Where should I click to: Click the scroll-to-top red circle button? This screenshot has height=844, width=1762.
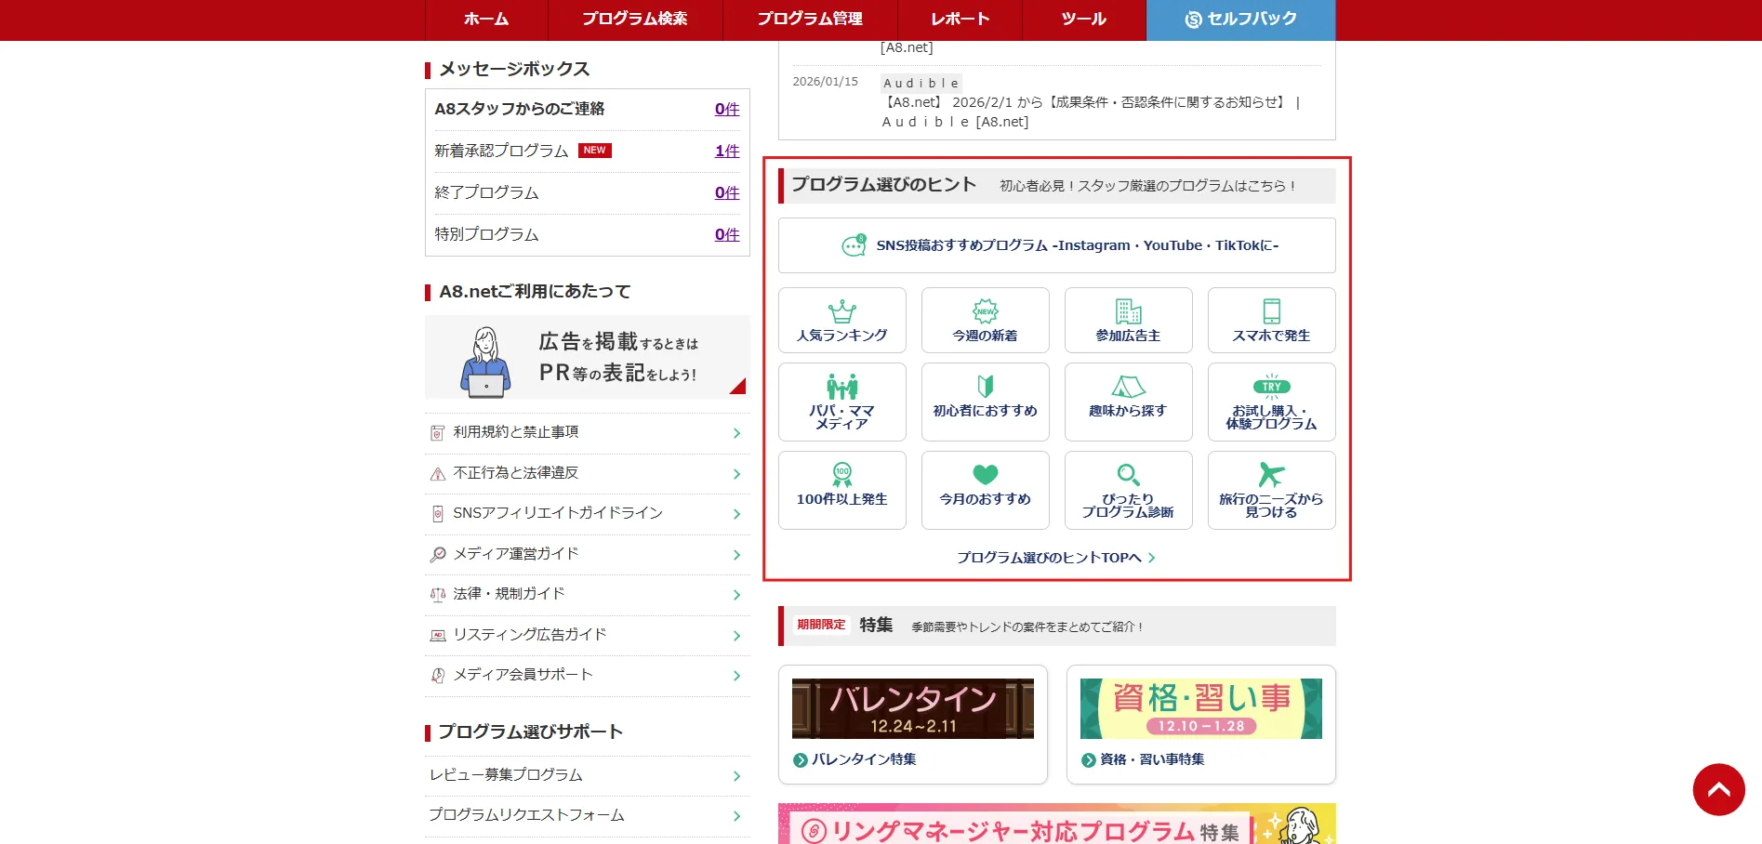(1718, 789)
